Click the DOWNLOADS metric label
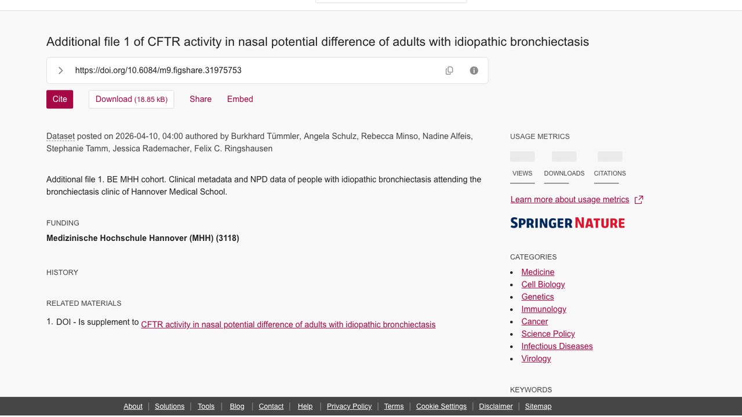The width and height of the screenshot is (742, 417). pos(564,173)
